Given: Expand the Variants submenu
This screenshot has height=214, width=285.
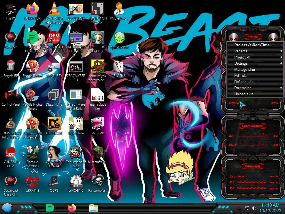Looking at the screenshot, I should click(x=255, y=51).
